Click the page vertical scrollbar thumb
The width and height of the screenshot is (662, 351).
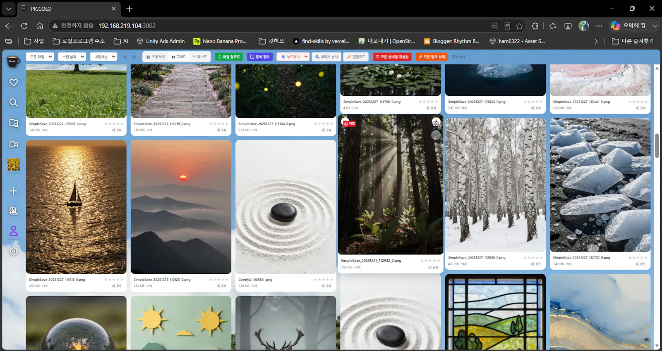pyautogui.click(x=657, y=145)
